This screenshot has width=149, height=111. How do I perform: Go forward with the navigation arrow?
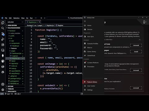pyautogui.click(x=44, y=18)
